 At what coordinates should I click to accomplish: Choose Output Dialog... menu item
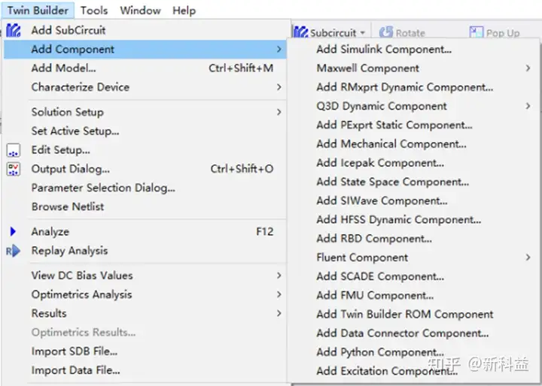tap(145, 169)
